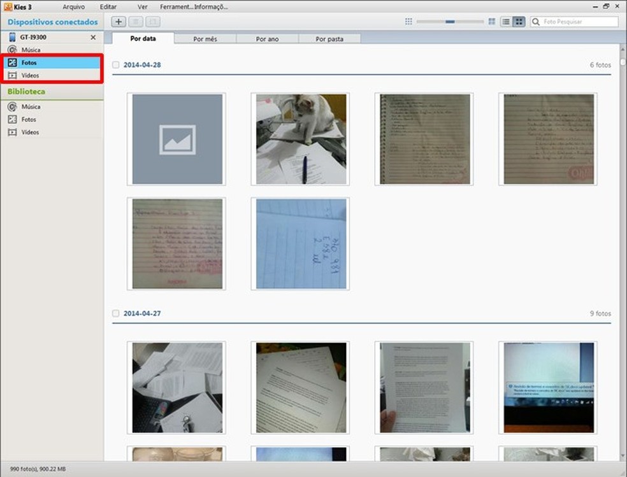
Task: Check the 2014-04-27 date selection checkbox
Action: (115, 313)
